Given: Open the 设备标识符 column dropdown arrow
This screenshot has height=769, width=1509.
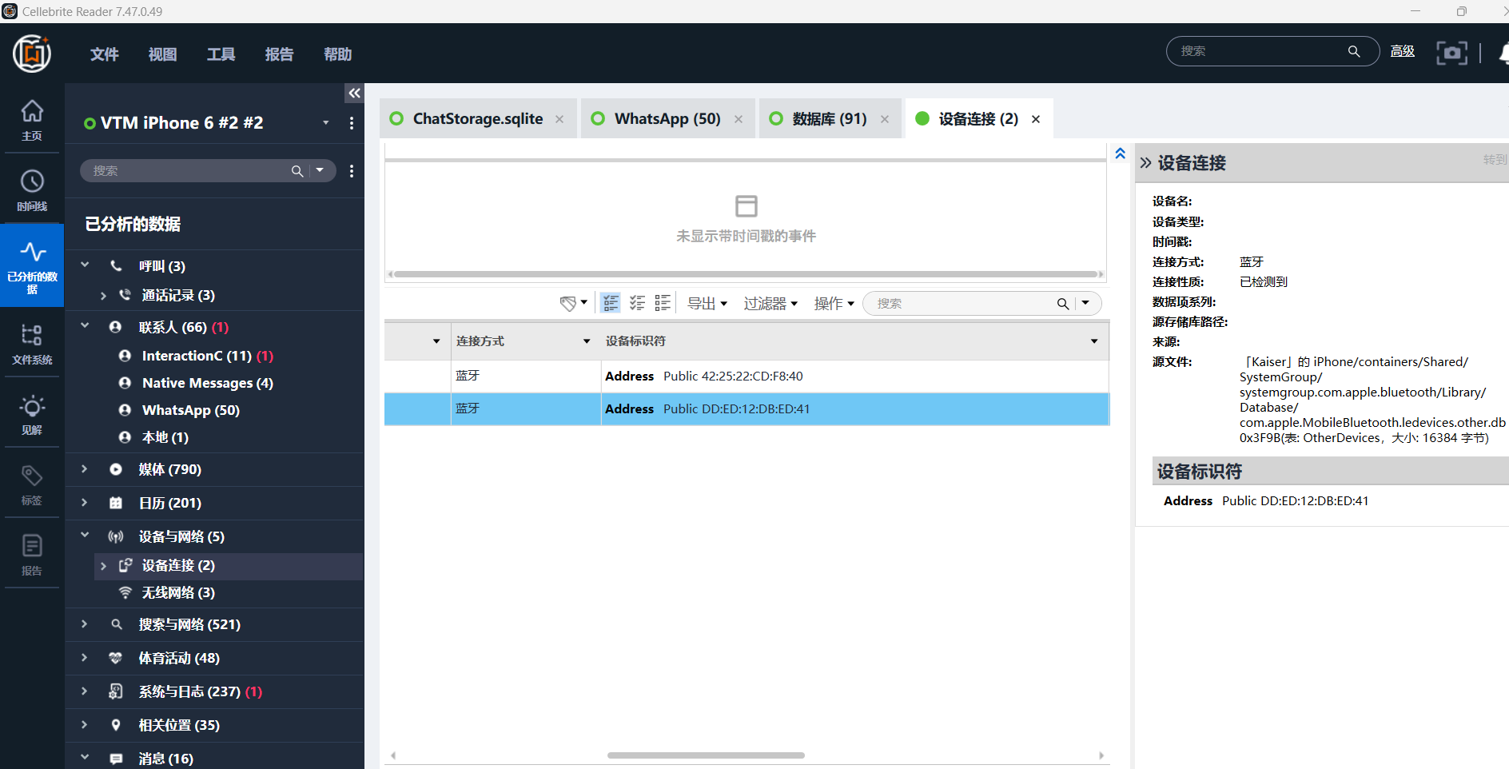Looking at the screenshot, I should [1094, 341].
